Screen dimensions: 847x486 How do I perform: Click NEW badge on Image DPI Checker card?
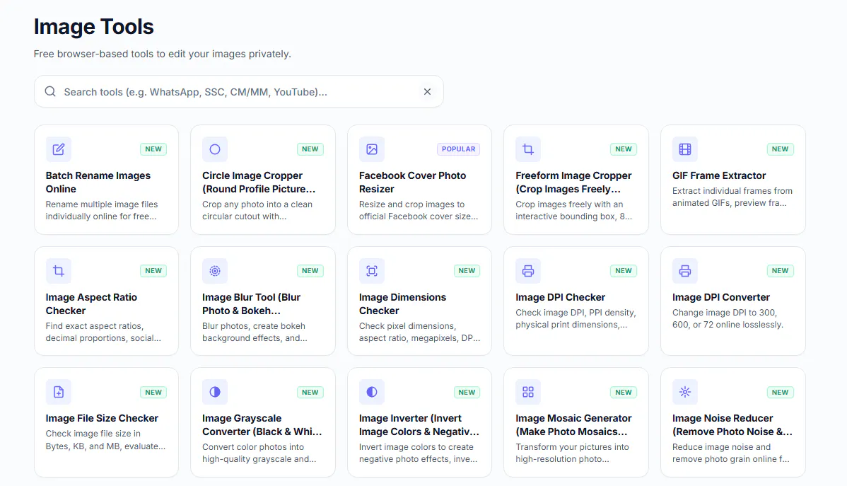pyautogui.click(x=624, y=271)
